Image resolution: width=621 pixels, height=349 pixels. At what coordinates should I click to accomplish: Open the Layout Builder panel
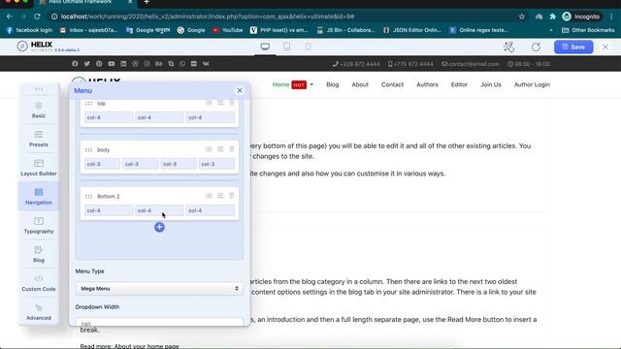click(x=39, y=168)
